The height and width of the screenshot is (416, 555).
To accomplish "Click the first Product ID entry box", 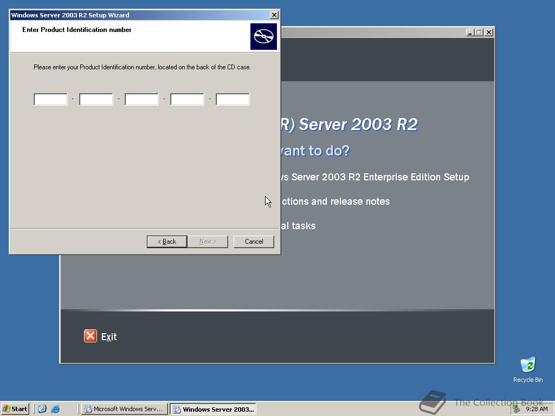I will pos(50,99).
